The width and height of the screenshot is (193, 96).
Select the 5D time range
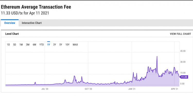click(15, 45)
